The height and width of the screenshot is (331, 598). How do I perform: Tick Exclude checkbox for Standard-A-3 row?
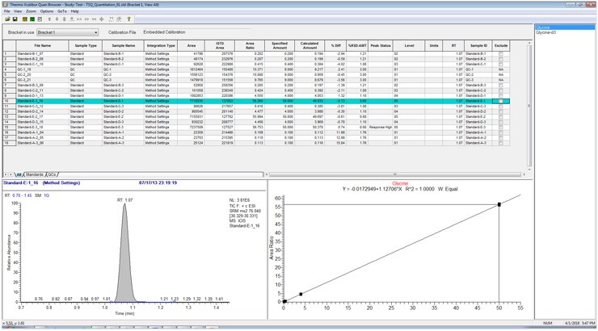(x=500, y=143)
